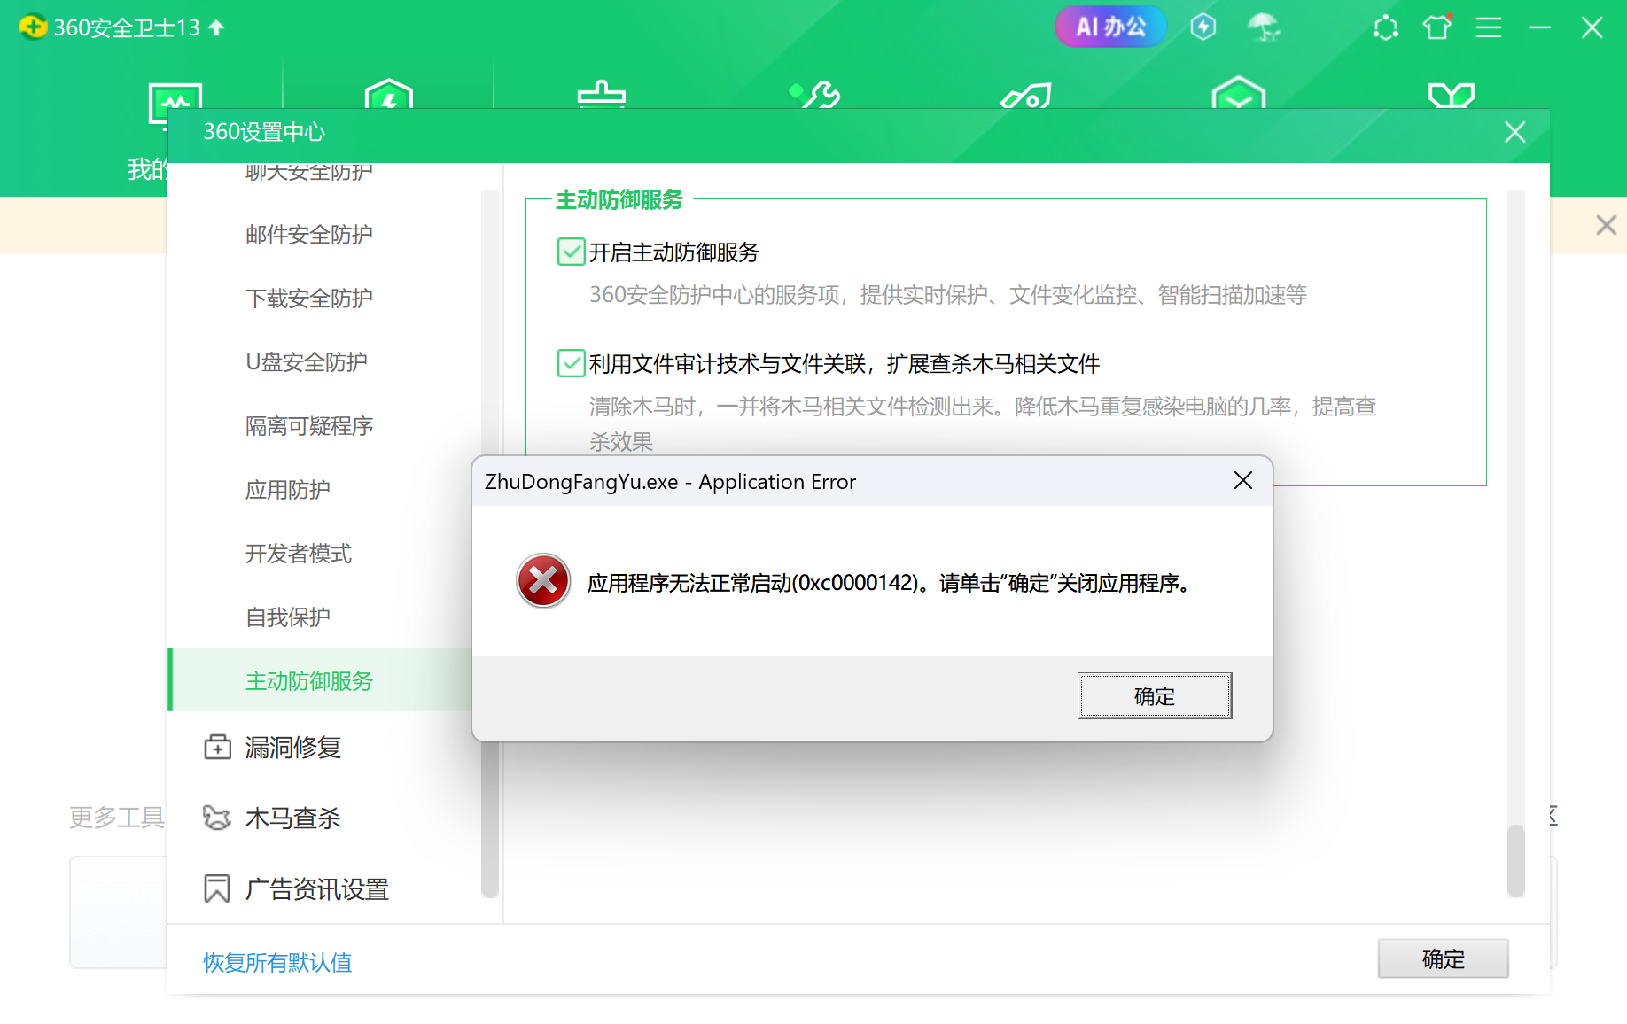Image resolution: width=1627 pixels, height=1024 pixels.
Task: Close the ZhuDongFangYu.exe error dialog
Action: point(1242,481)
